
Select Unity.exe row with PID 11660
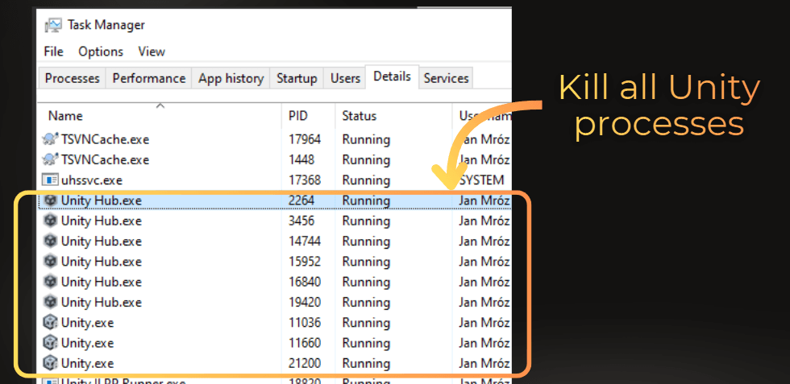pyautogui.click(x=275, y=343)
